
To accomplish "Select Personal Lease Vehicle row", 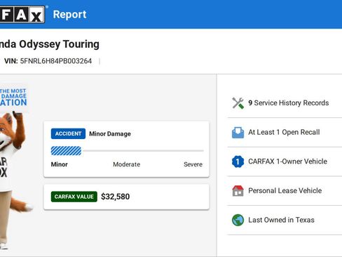I will [x=285, y=191].
